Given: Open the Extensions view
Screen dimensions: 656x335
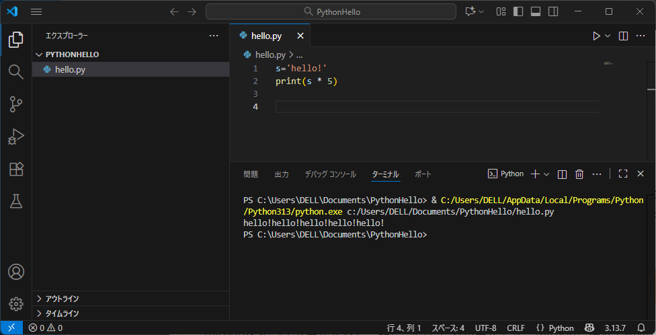Looking at the screenshot, I should tap(15, 169).
